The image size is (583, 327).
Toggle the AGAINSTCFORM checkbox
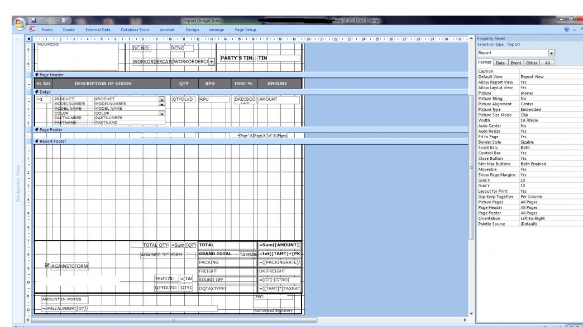pos(47,265)
